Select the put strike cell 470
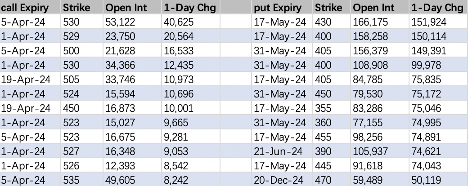This screenshot has width=468, height=186. coord(323,181)
